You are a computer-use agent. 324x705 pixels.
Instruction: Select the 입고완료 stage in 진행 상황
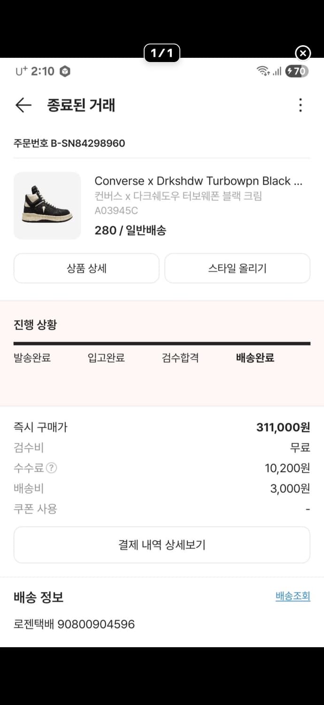105,358
